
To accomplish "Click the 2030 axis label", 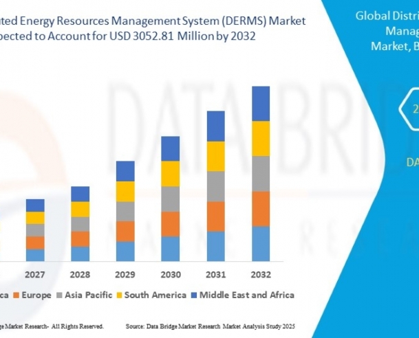I will point(171,275).
